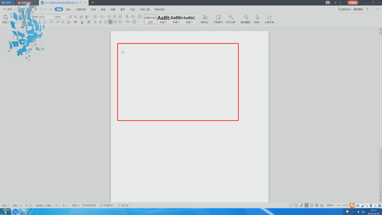Switch to web layout globe icon
The height and width of the screenshot is (215, 382).
click(317, 205)
